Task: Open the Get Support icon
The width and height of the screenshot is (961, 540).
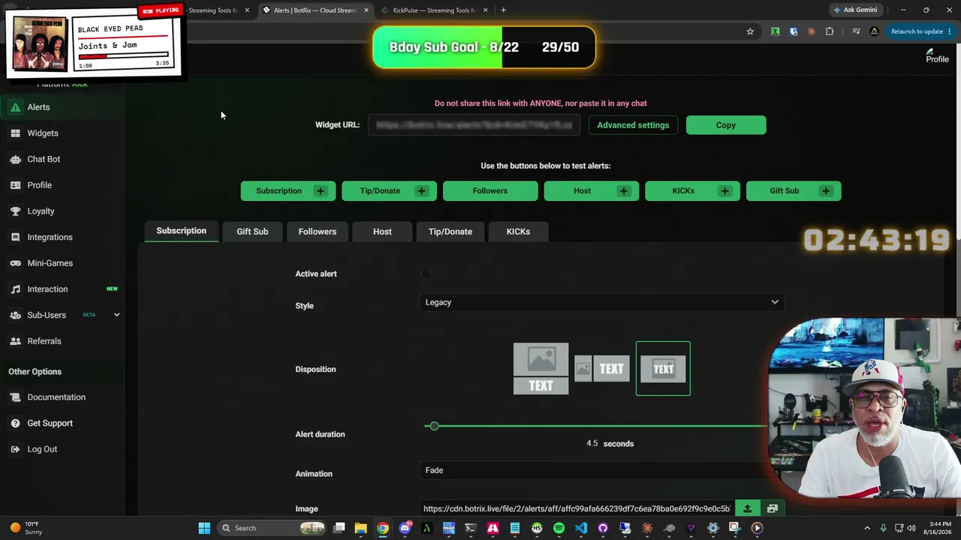Action: [15, 423]
